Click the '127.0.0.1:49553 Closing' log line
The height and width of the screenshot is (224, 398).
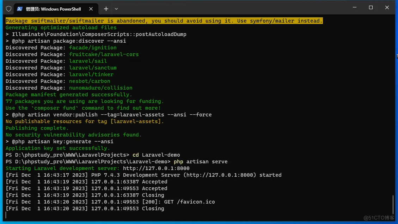[x=85, y=208]
